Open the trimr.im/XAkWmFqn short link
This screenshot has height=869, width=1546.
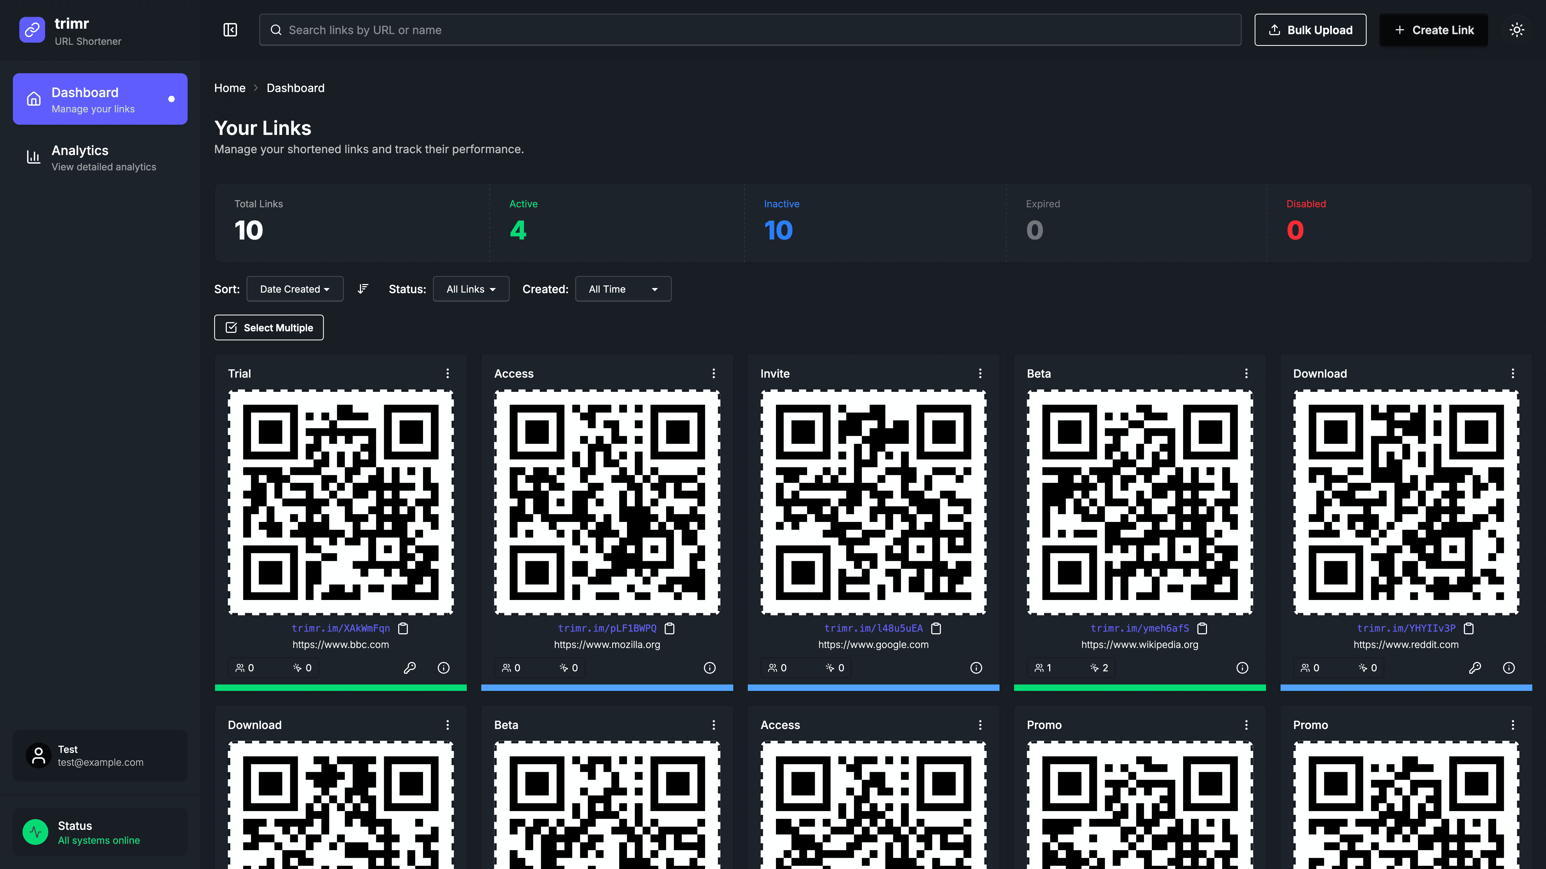point(341,628)
